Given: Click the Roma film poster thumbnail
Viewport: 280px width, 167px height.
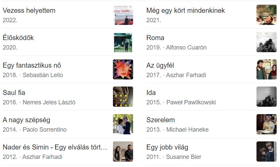Looking at the screenshot, I should 267,42.
